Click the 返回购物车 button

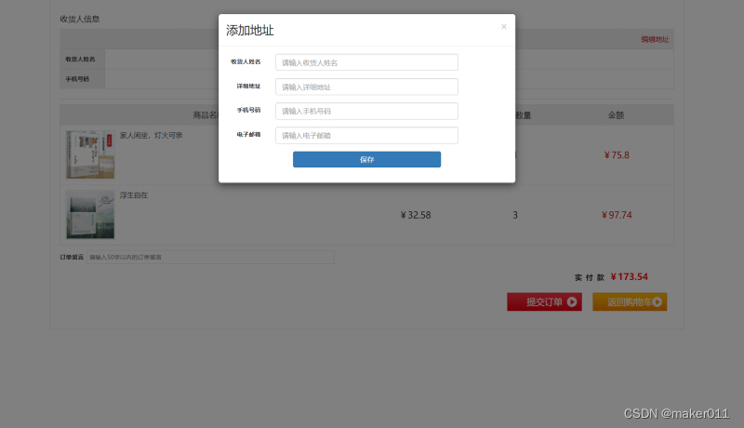(630, 301)
